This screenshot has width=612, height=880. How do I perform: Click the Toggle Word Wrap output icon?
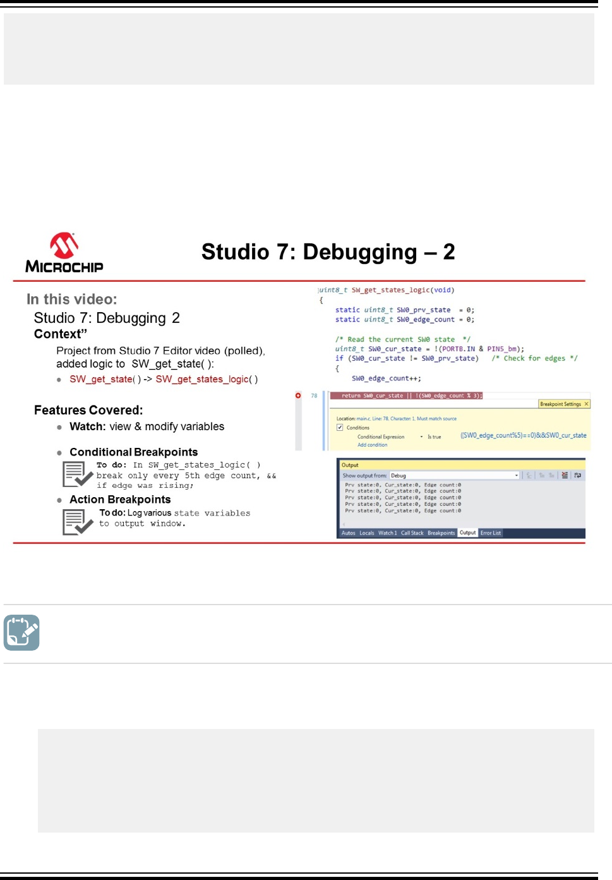[x=577, y=475]
